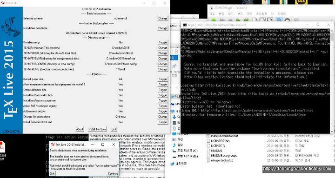Image resolution: width=335 pixels, height=178 pixels.
Task: Toggle Install font/macro doc tree
Action: point(163,95)
